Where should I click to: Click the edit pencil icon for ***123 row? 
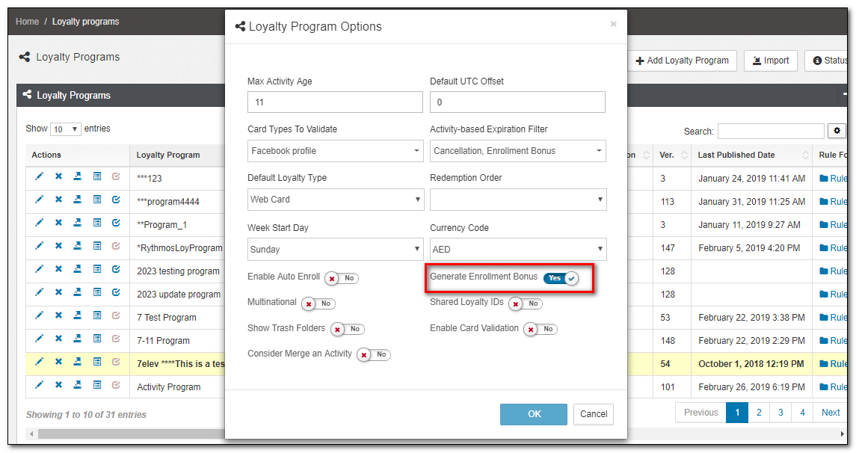[39, 178]
